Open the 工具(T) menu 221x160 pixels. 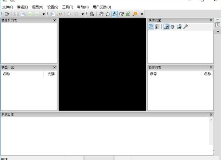click(68, 7)
